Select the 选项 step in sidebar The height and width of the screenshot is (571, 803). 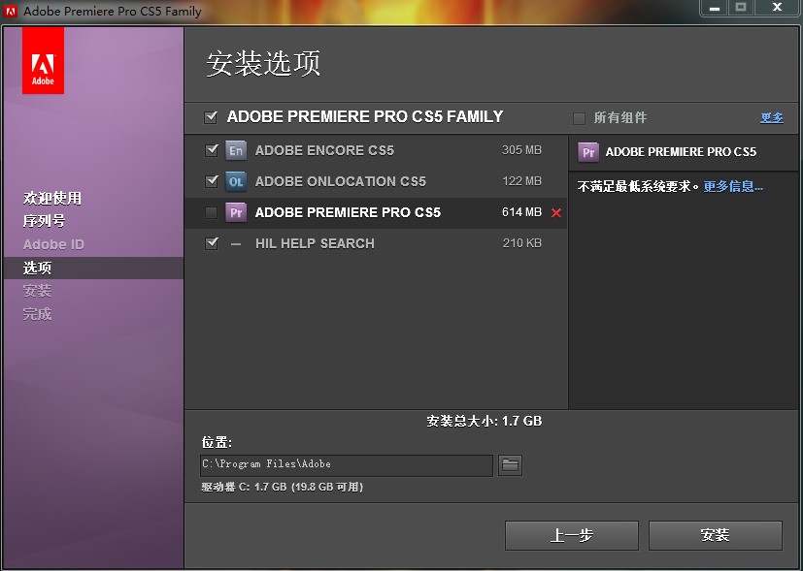(38, 268)
